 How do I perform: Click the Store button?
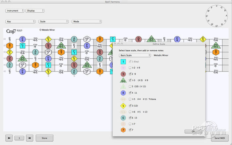pos(44,138)
